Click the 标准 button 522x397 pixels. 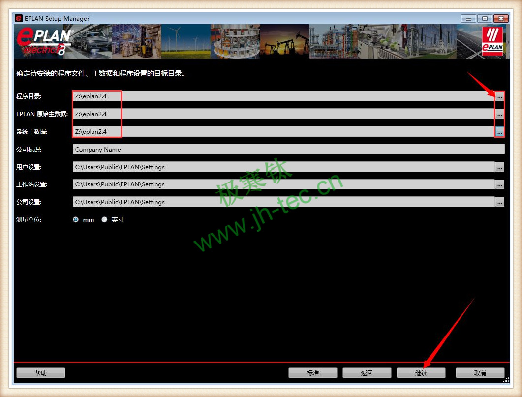[x=312, y=373]
